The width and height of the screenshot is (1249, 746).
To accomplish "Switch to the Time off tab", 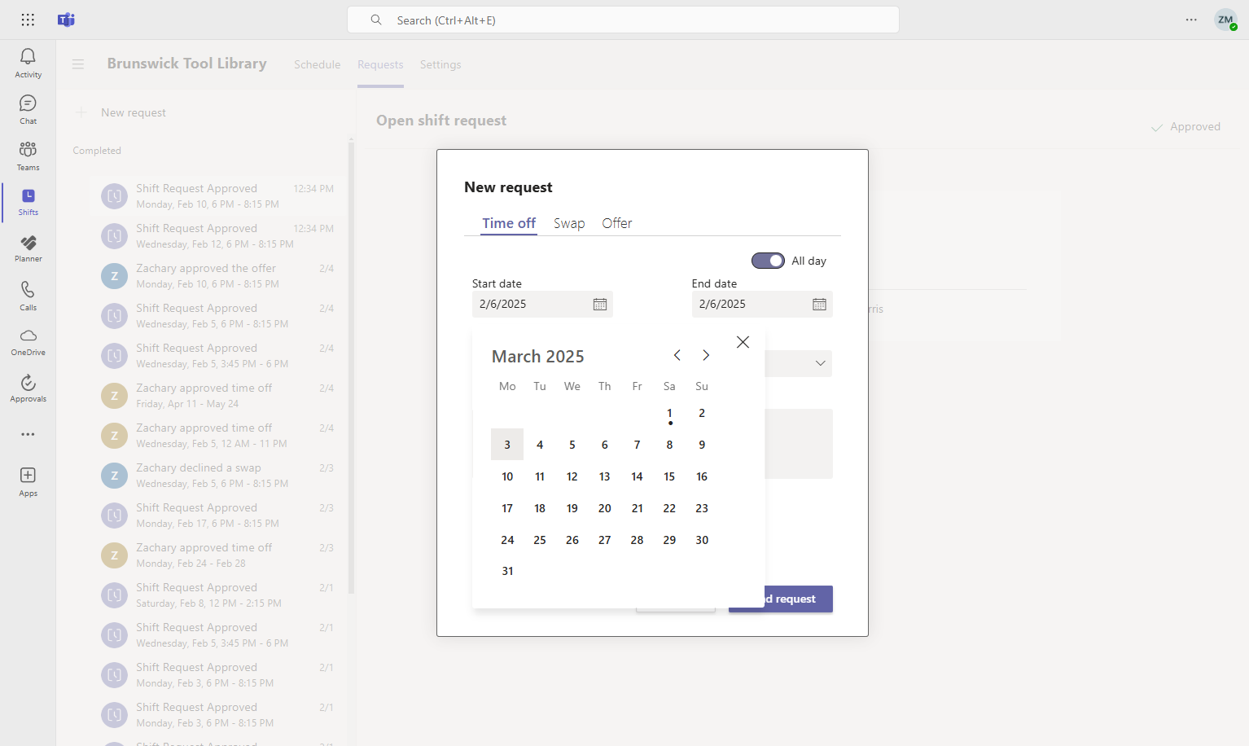I will [509, 223].
